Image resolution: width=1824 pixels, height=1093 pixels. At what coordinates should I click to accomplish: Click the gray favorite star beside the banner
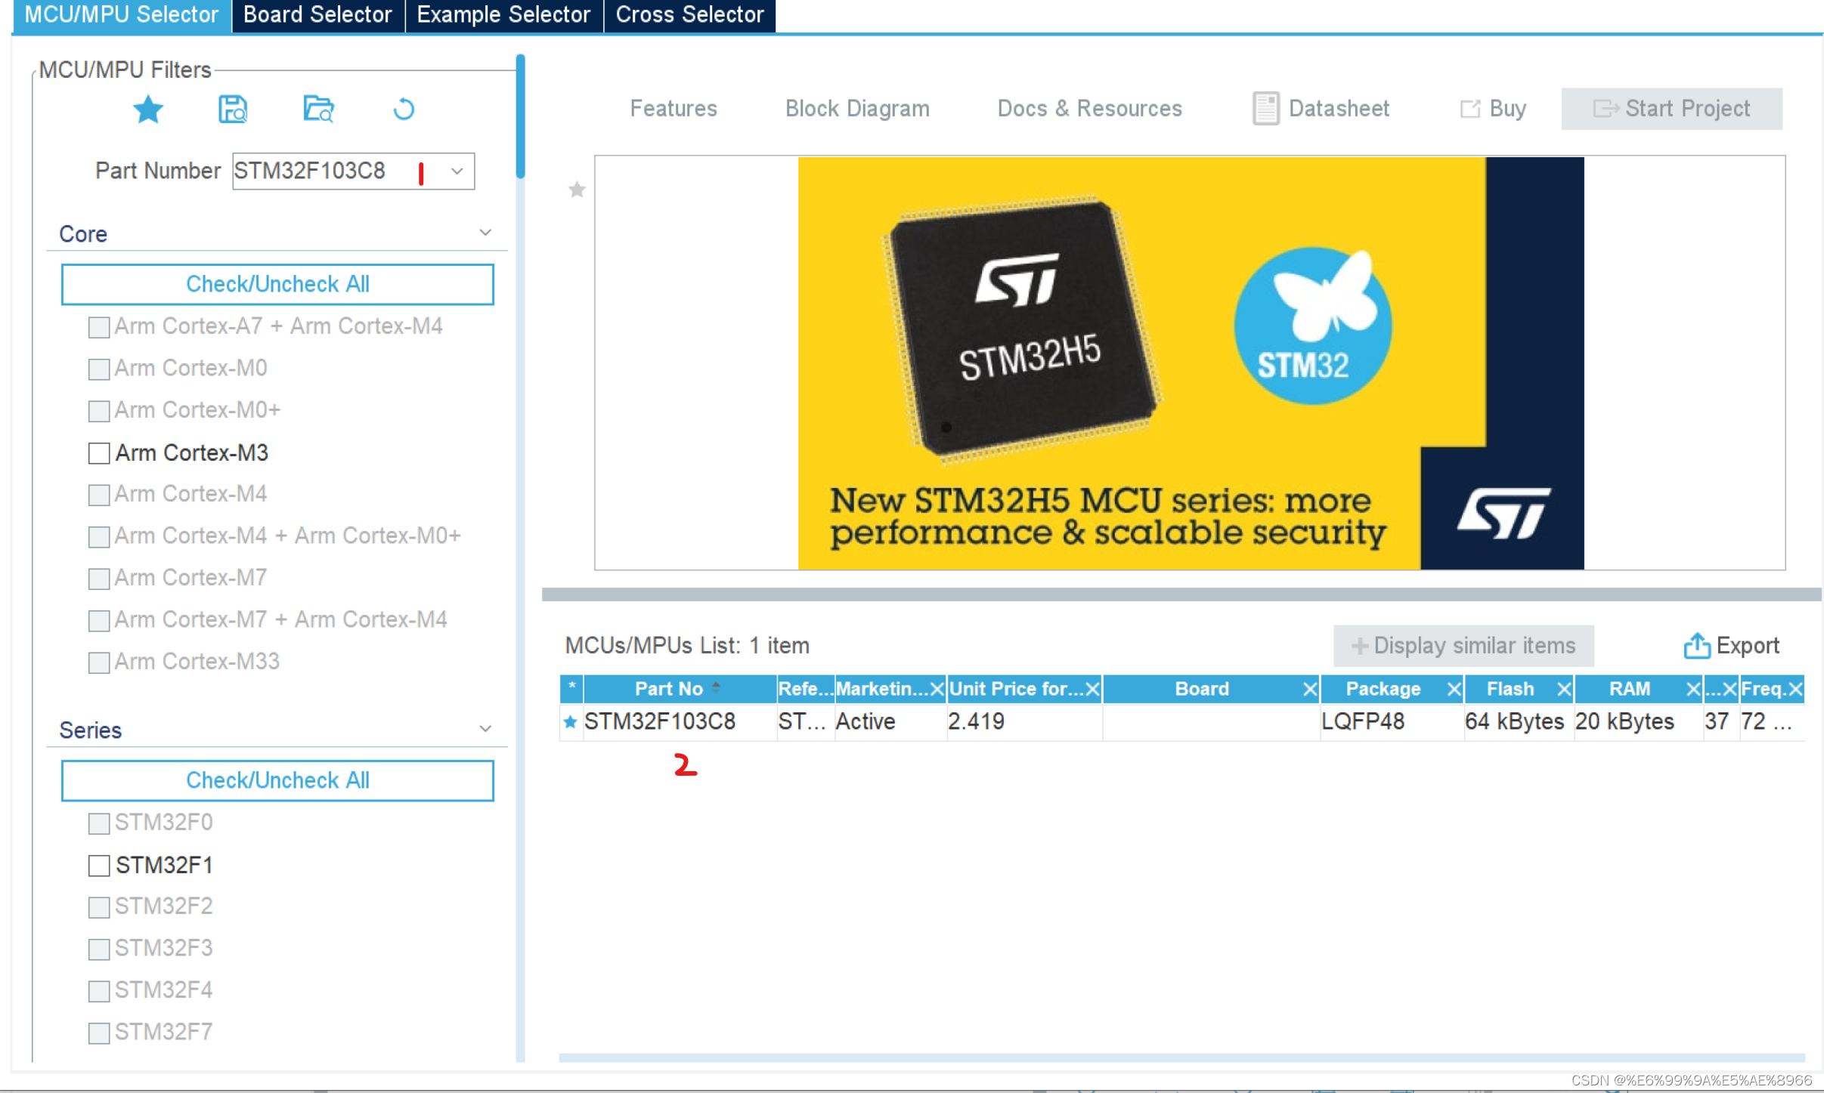pos(577,189)
